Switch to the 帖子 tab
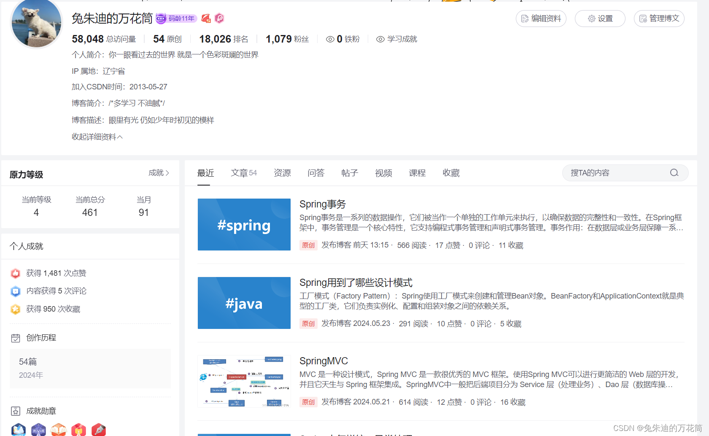709x436 pixels. [350, 173]
